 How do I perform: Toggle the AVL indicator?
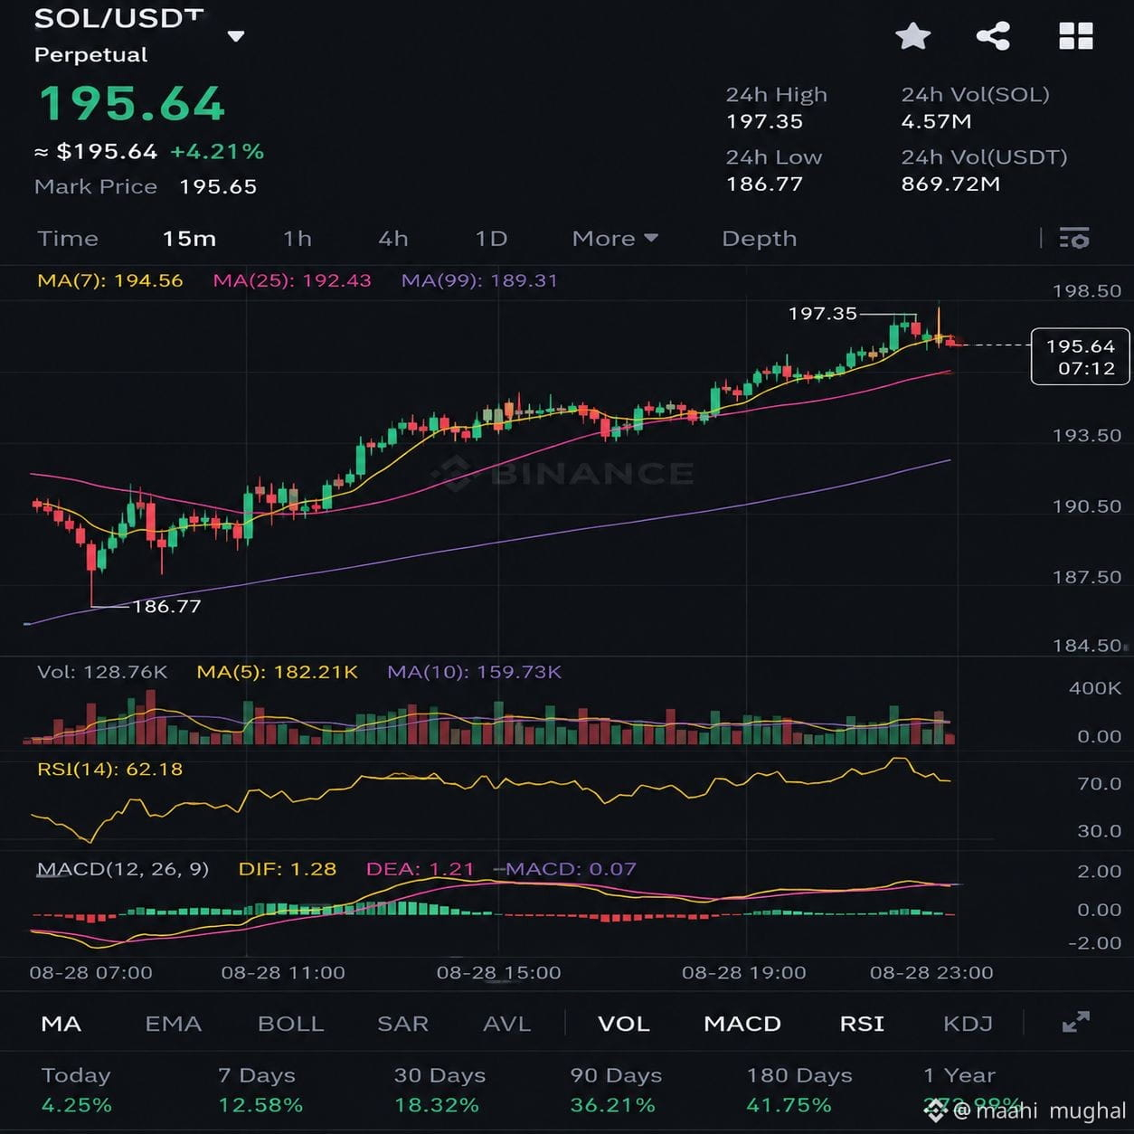[506, 1024]
